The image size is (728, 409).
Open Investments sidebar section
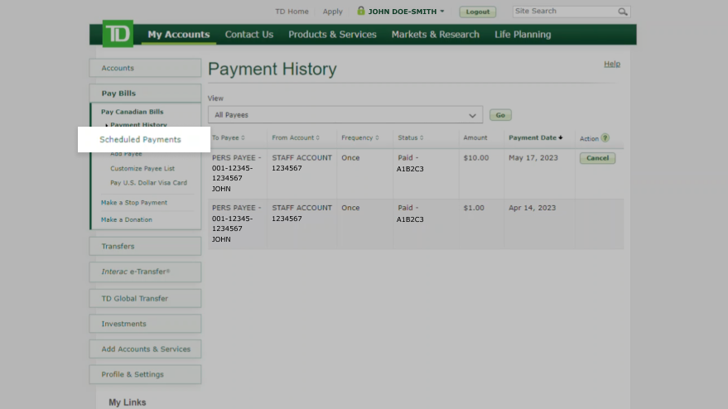145,324
